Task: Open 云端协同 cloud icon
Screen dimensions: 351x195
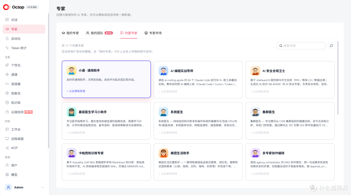Action: point(7,112)
